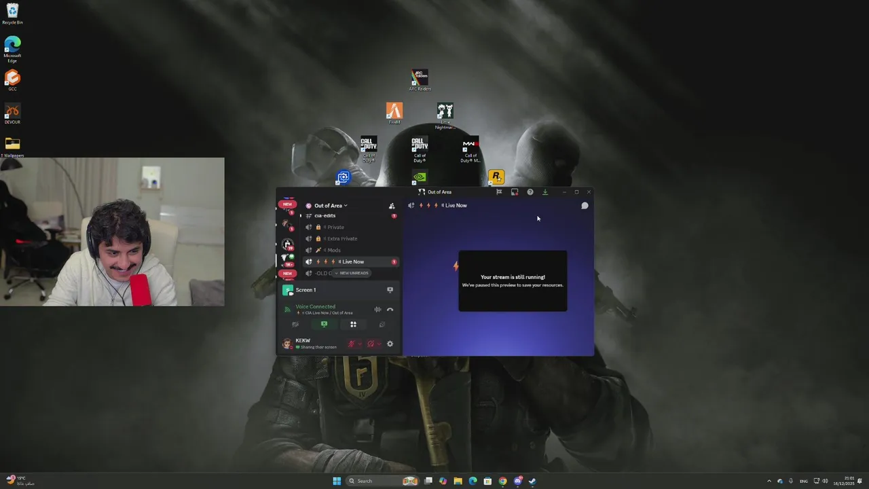
Task: Toggle the headphones deafen button
Action: (x=370, y=344)
